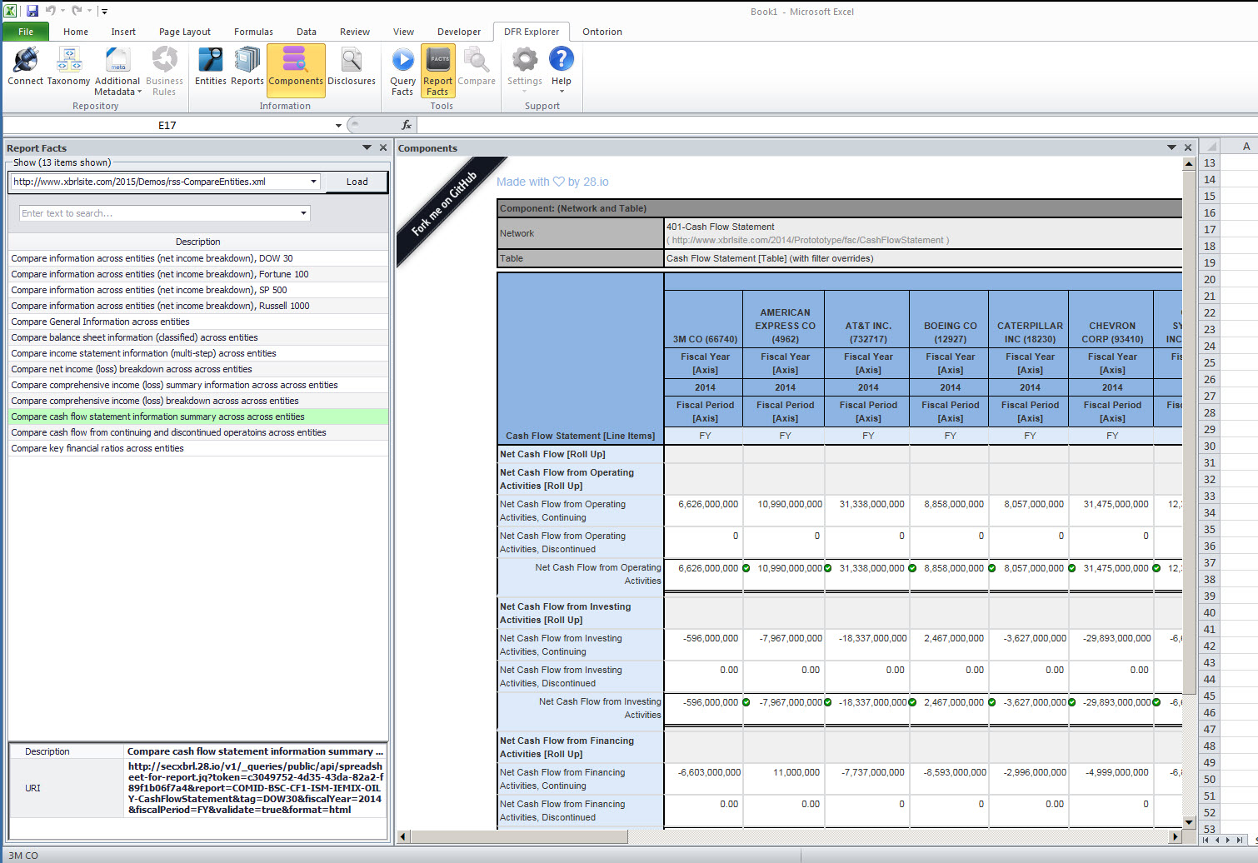
Task: Click the Components pane scroll up arrow
Action: click(1189, 163)
